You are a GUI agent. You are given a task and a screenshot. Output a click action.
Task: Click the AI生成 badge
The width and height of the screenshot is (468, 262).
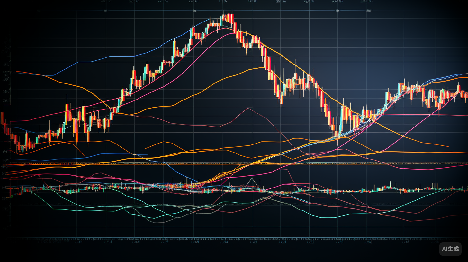point(450,249)
